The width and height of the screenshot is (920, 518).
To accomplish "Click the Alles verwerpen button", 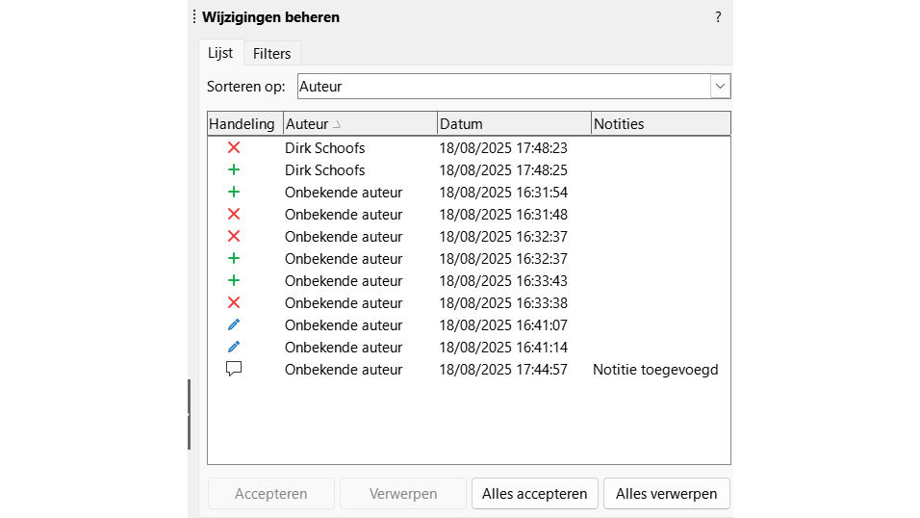I will point(667,494).
